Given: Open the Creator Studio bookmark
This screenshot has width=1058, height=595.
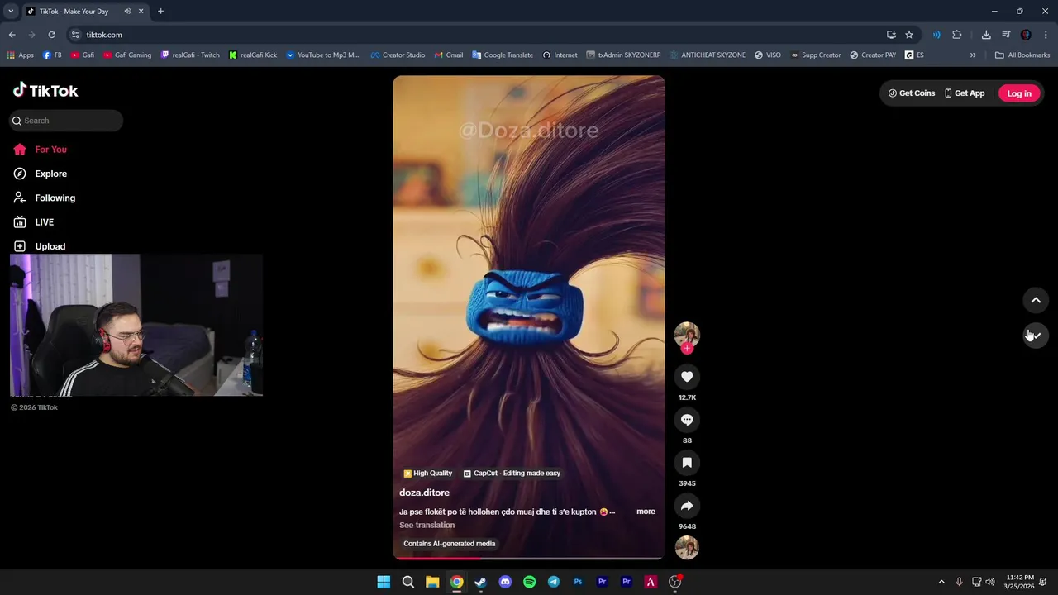Looking at the screenshot, I should pos(398,55).
